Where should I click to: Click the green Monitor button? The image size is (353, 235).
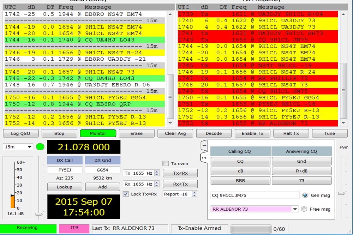pyautogui.click(x=98, y=133)
